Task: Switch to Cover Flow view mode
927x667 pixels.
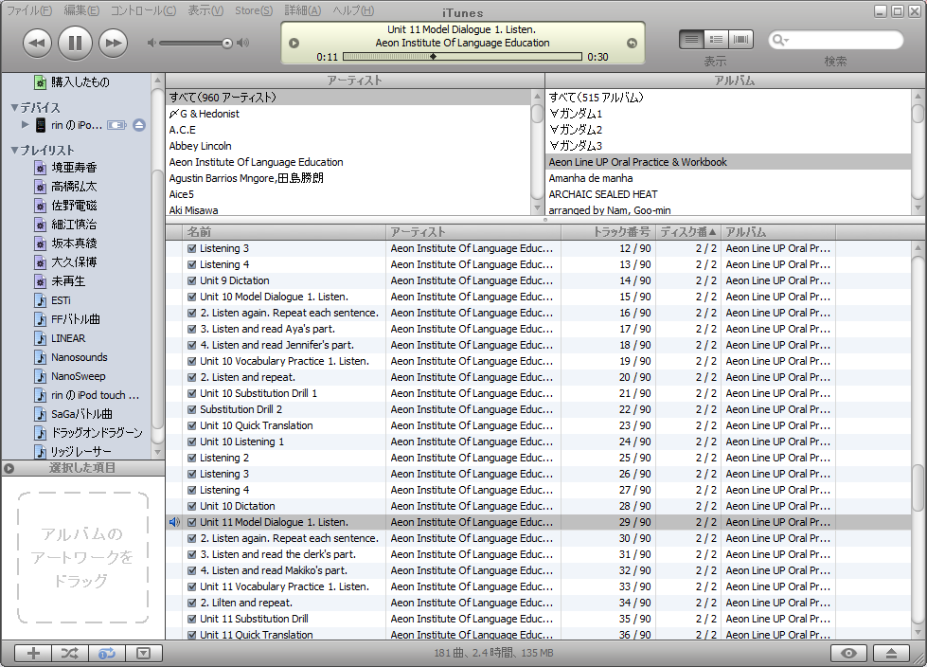Action: pos(741,40)
